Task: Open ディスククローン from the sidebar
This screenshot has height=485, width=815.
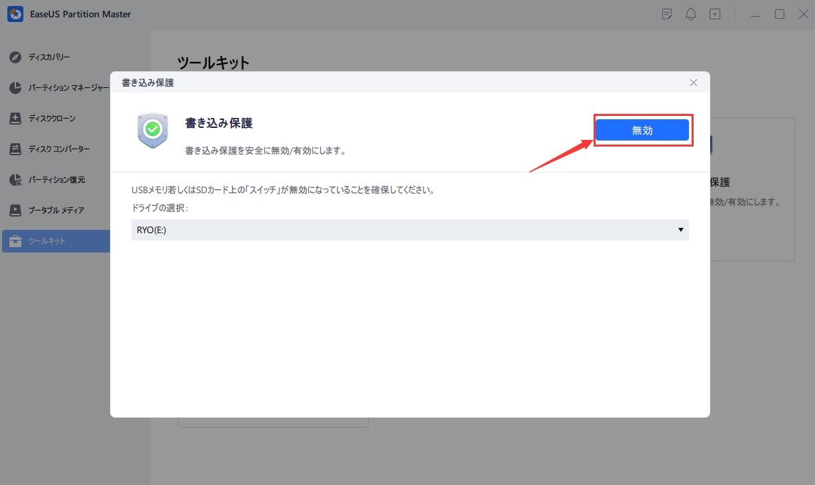Action: point(15,119)
